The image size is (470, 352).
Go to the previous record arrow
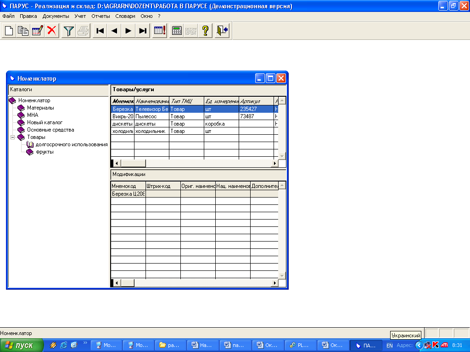point(114,31)
